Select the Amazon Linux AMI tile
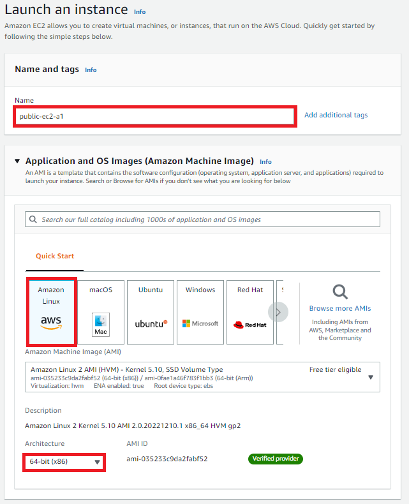The width and height of the screenshot is (409, 504). pyautogui.click(x=51, y=312)
